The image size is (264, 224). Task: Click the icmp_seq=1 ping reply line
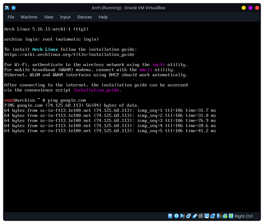pos(110,110)
